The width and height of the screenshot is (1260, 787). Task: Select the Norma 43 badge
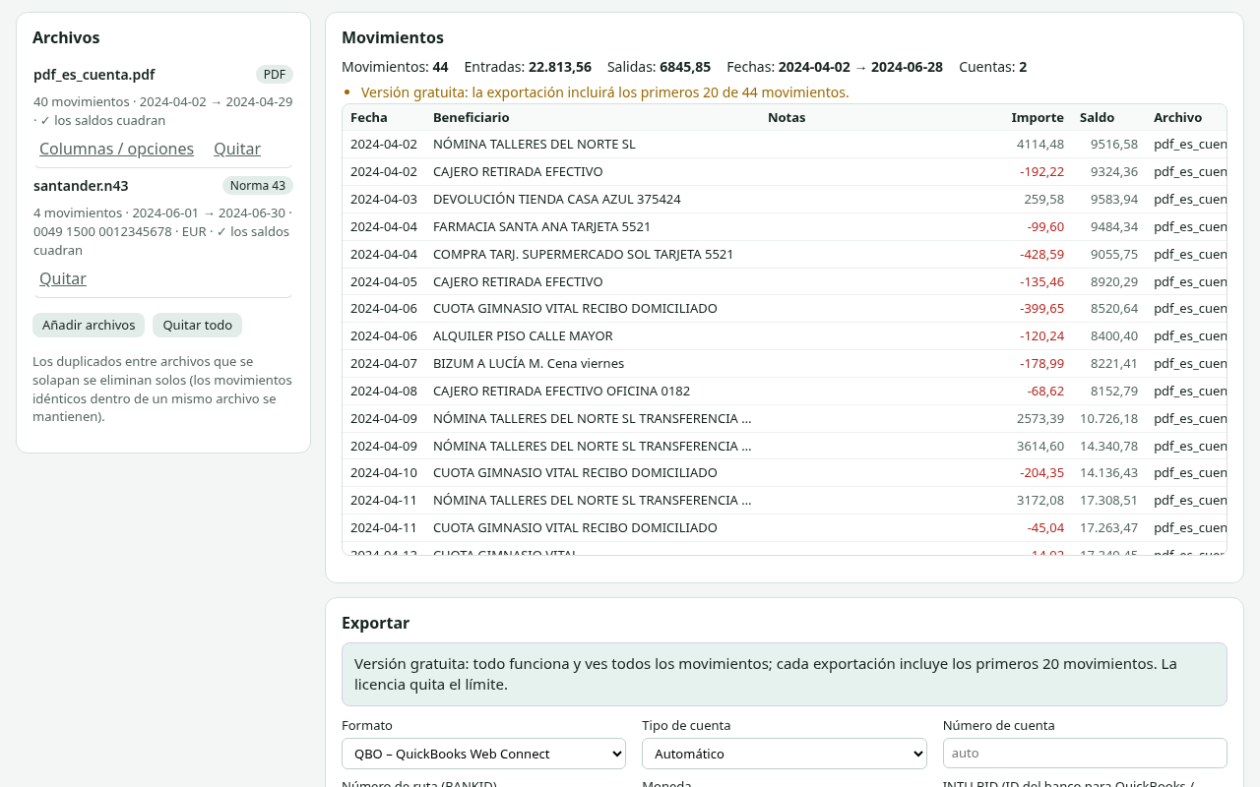click(x=258, y=186)
